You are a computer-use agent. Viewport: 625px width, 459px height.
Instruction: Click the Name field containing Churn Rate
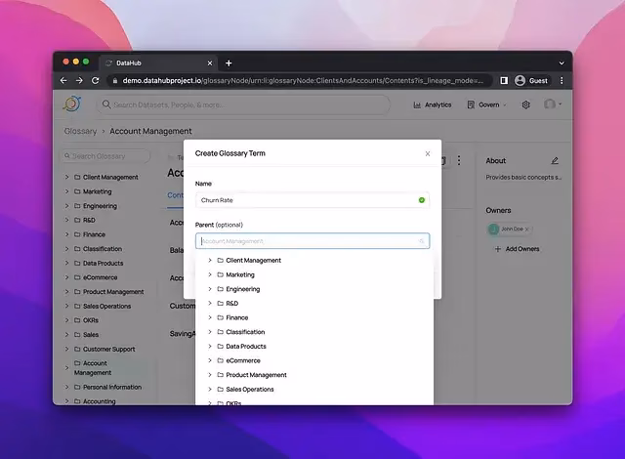coord(305,199)
